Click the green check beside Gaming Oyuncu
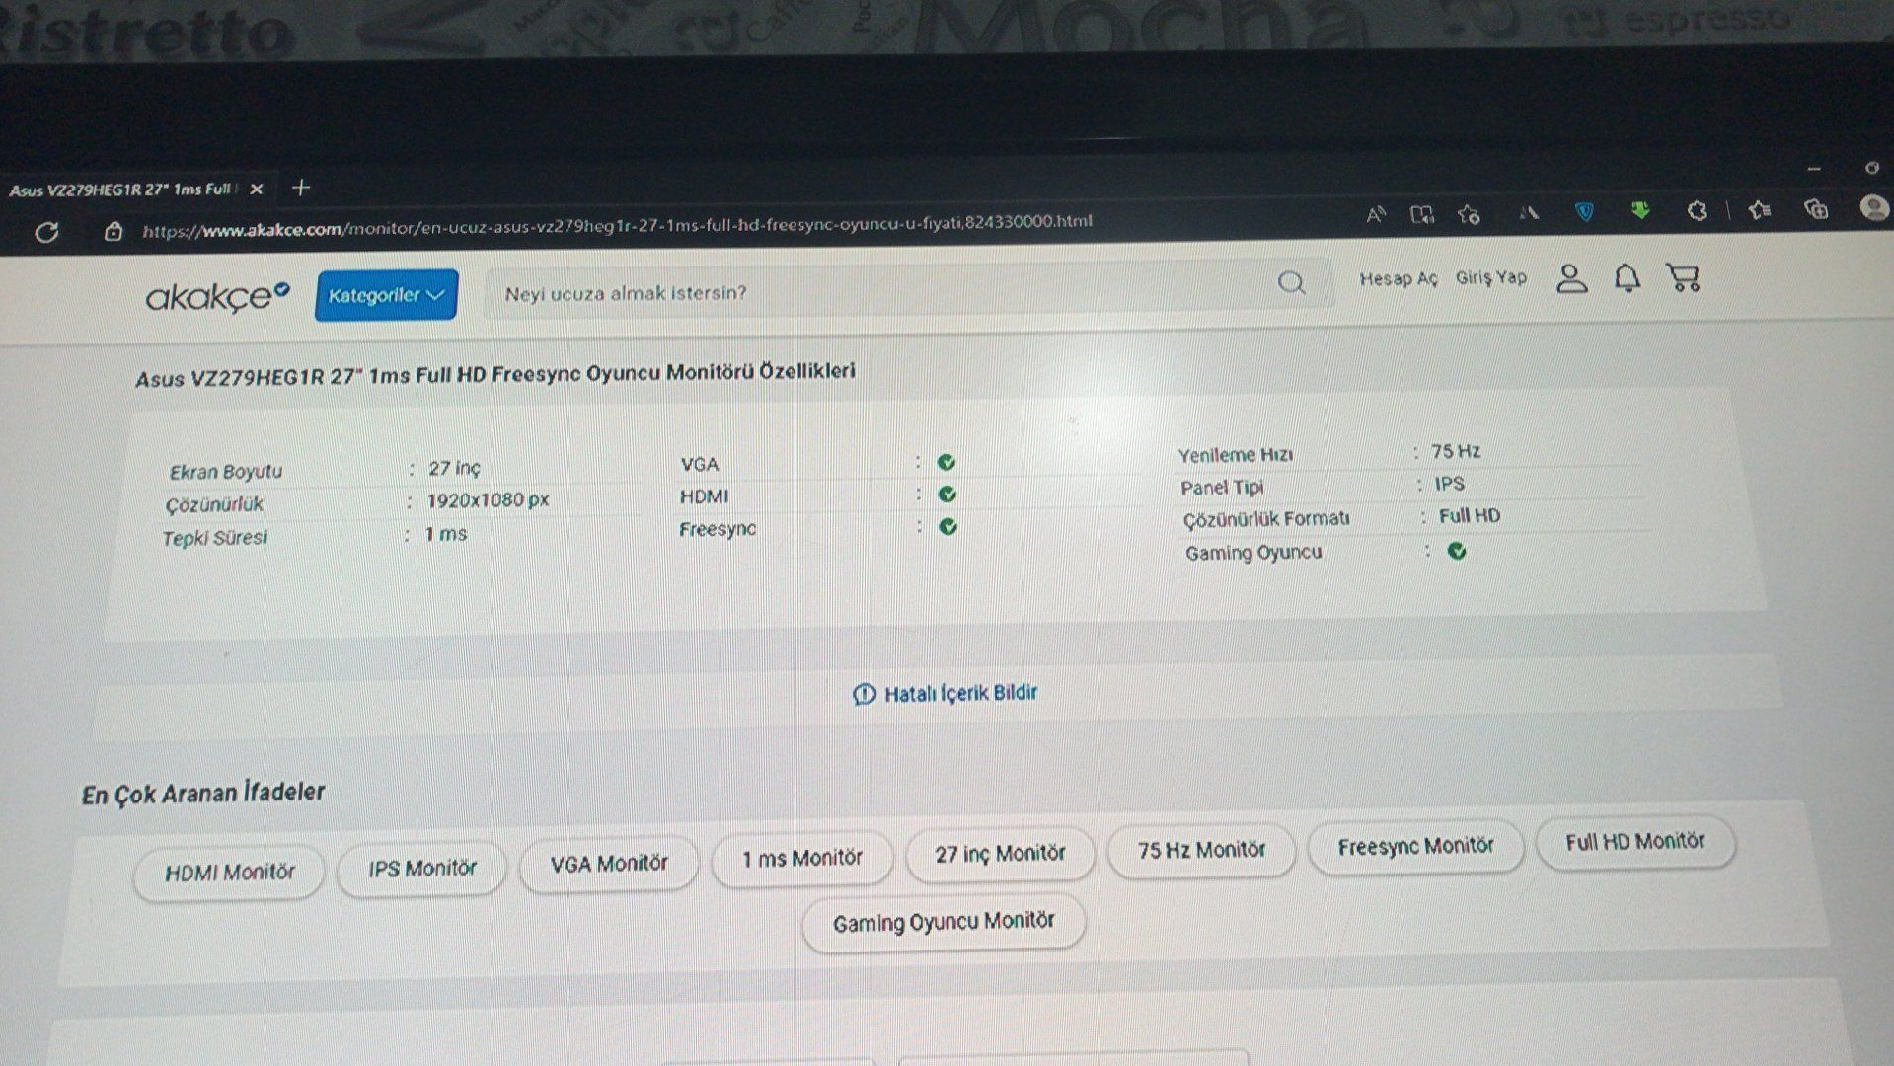The width and height of the screenshot is (1894, 1066). pyautogui.click(x=1457, y=551)
